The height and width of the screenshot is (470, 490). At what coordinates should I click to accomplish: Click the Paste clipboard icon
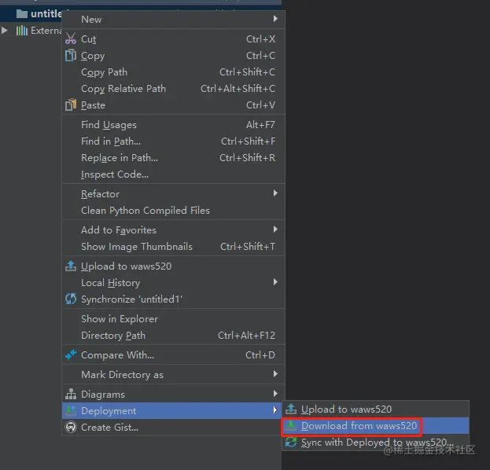pyautogui.click(x=71, y=105)
